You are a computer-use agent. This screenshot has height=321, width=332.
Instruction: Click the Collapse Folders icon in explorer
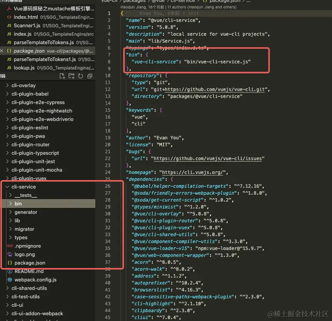click(x=90, y=76)
